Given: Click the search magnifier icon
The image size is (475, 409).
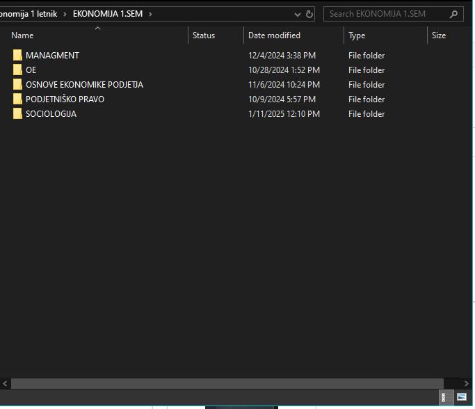Looking at the screenshot, I should pyautogui.click(x=453, y=14).
